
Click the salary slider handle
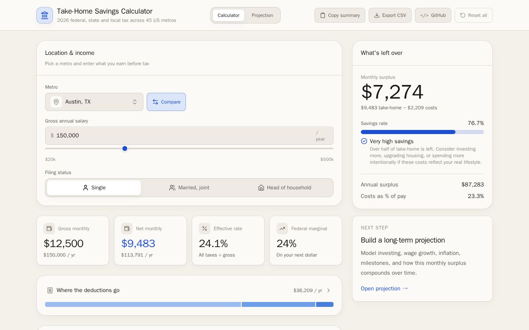(x=125, y=148)
